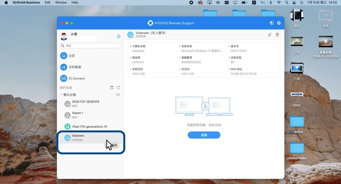Open ID Connect section
The height and width of the screenshot is (184, 341).
(x=90, y=78)
